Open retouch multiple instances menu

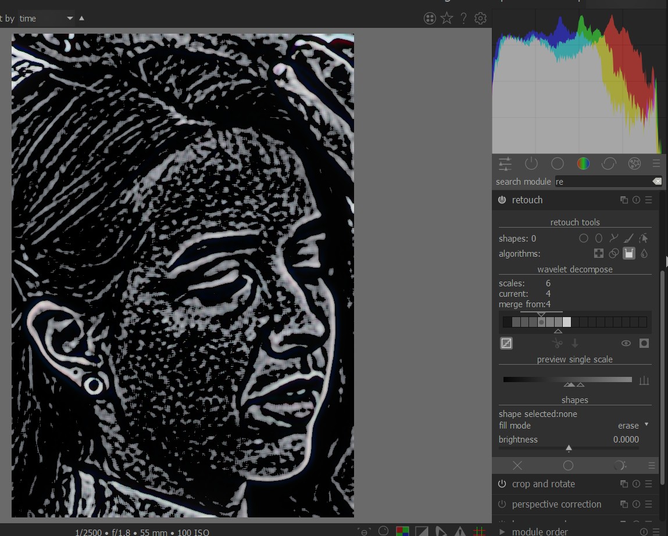click(x=624, y=200)
